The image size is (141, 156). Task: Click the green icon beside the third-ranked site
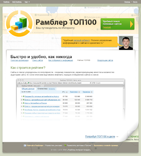(x=24, y=103)
